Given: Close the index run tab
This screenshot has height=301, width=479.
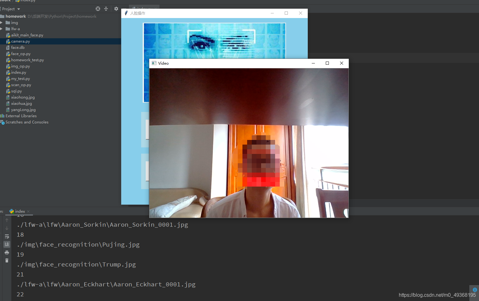Looking at the screenshot, I should [x=28, y=211].
